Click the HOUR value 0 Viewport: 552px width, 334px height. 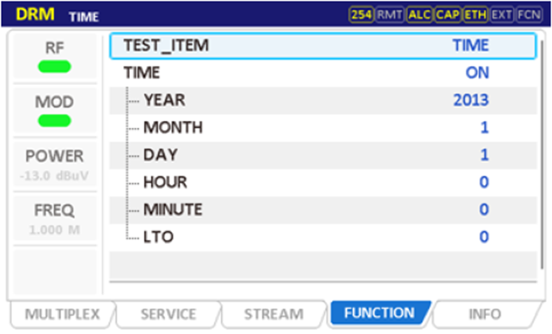[484, 182]
